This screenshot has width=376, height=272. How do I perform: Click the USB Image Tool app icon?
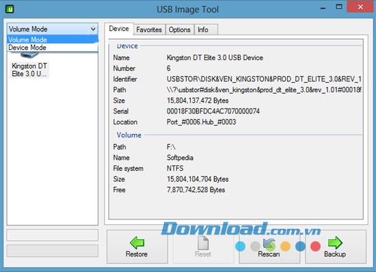(10, 9)
